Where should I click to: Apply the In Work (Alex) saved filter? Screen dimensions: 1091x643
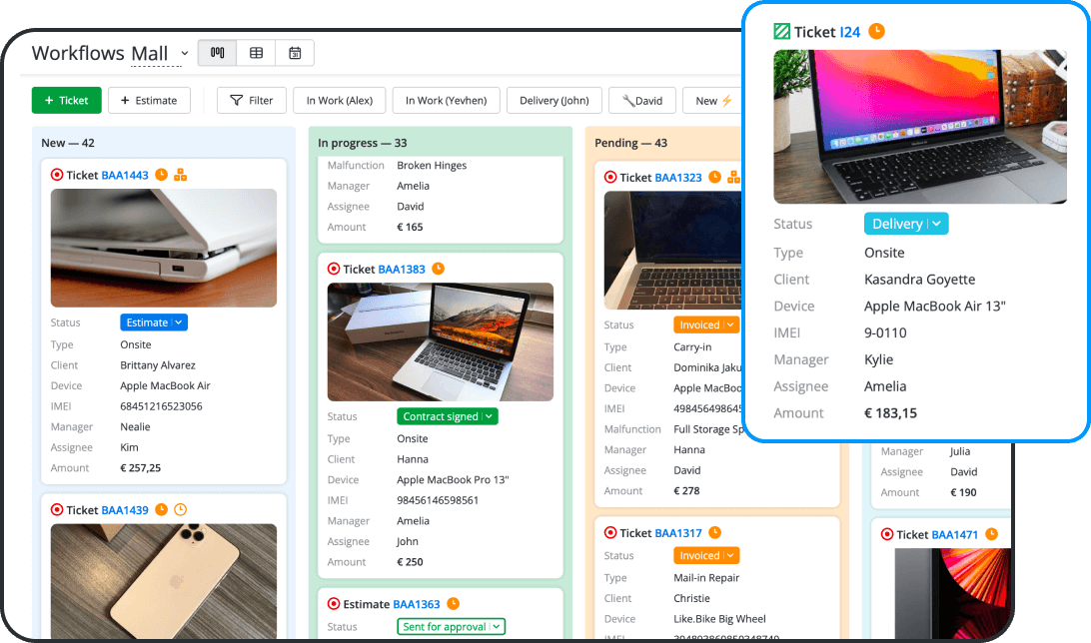[339, 101]
